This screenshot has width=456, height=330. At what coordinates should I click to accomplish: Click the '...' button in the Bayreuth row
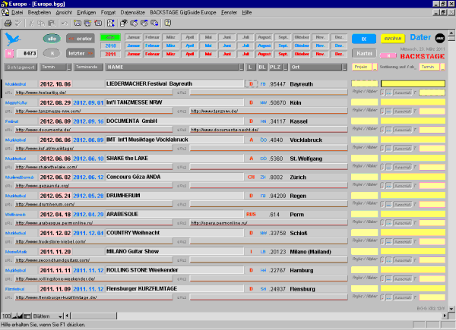tap(389, 93)
